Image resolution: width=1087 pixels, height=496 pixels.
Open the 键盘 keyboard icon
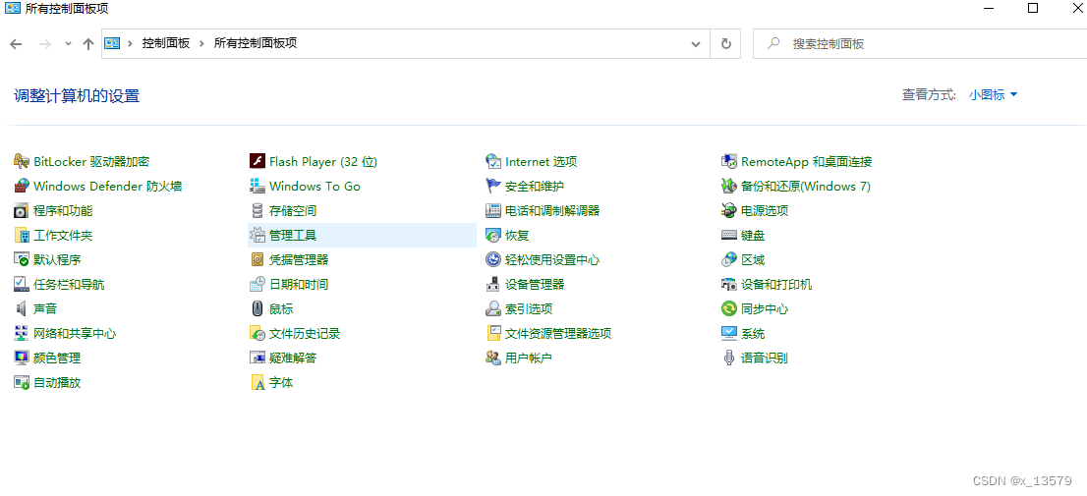tap(728, 236)
